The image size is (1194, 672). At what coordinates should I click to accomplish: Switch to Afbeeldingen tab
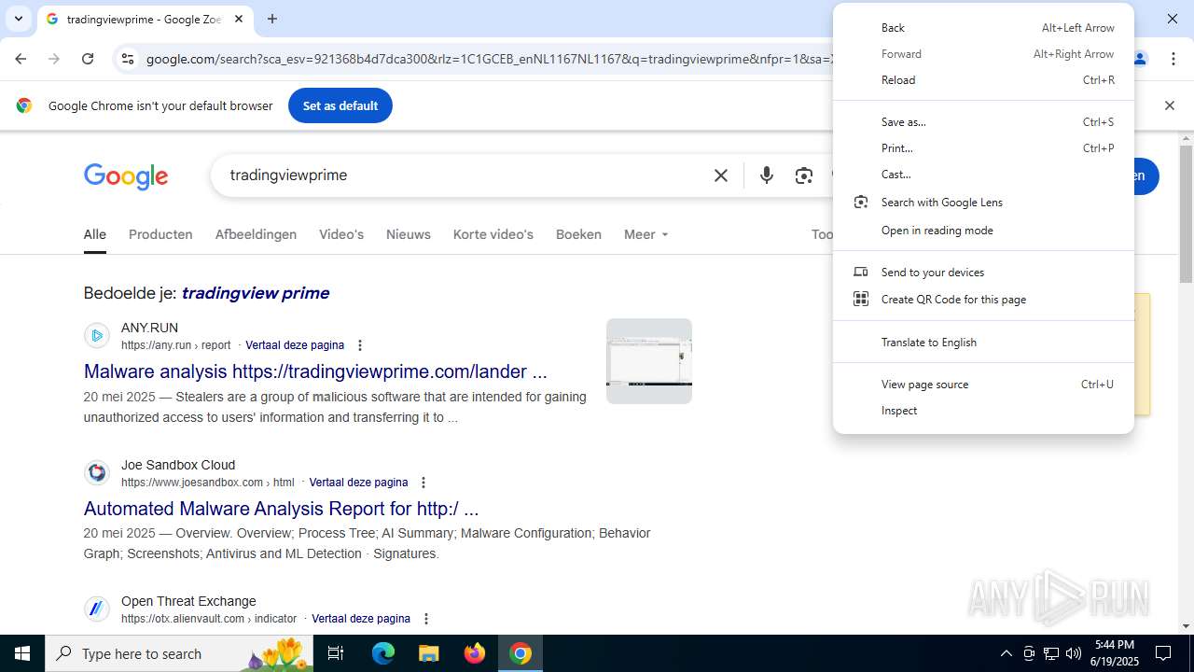click(256, 234)
